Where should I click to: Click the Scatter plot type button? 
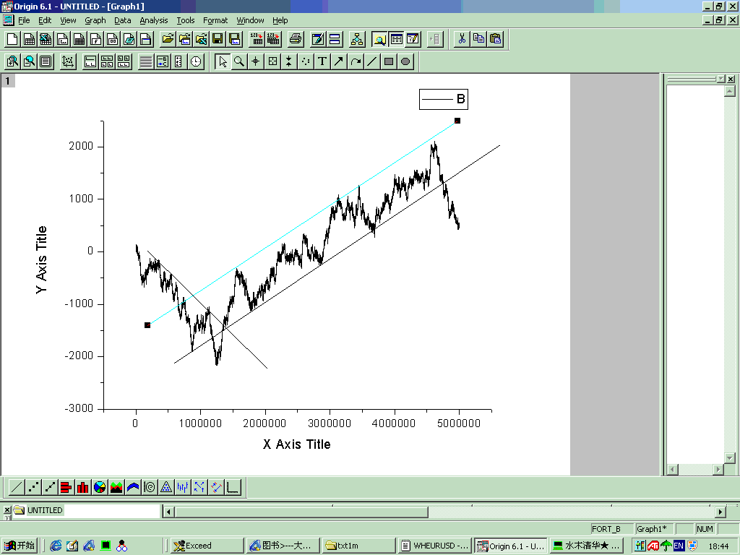[33, 486]
